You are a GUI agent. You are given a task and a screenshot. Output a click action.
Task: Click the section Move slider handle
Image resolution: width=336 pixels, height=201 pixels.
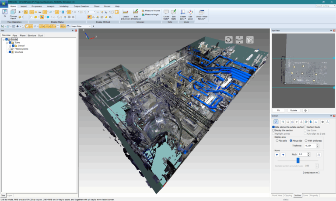coord(298,160)
